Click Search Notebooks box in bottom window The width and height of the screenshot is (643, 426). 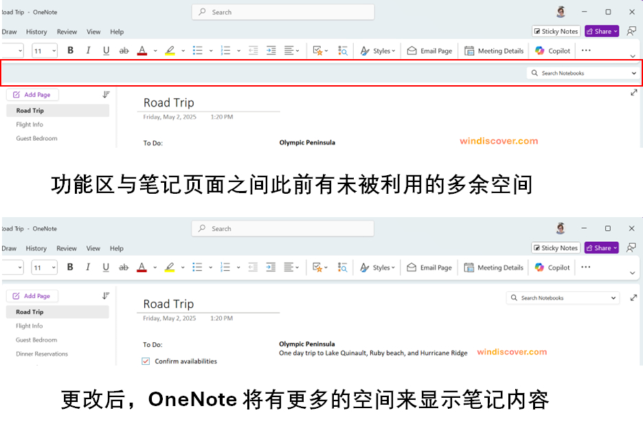[x=562, y=298]
